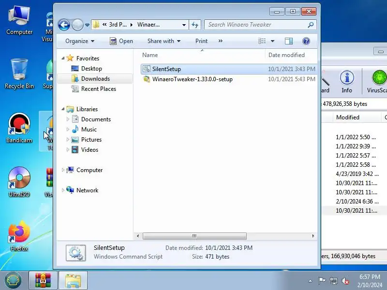Open the Windows Start orb
The height and width of the screenshot is (290, 387).
(13, 281)
